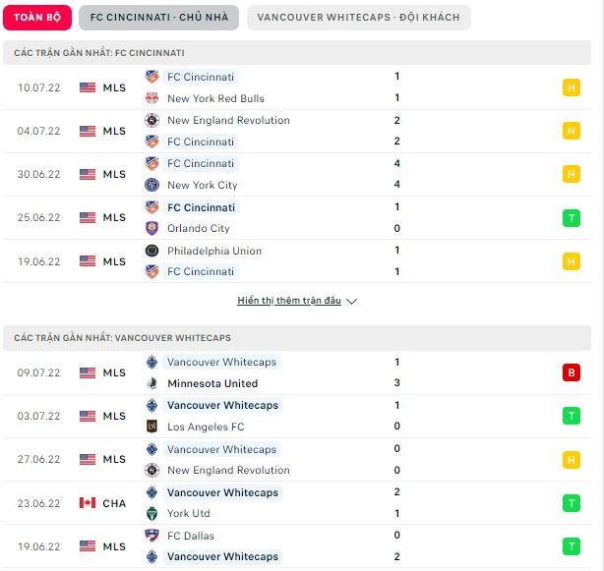Viewport: 604px width, 571px height.
Task: Click the chevron arrow next to show more matches
Action: (x=352, y=301)
